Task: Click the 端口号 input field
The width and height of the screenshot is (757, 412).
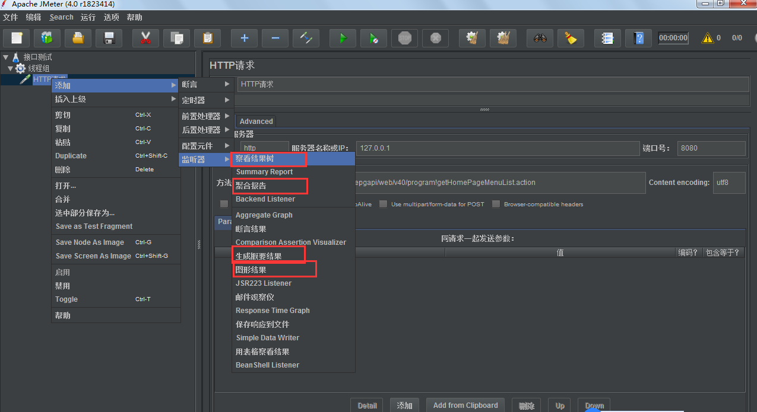Action: click(711, 148)
